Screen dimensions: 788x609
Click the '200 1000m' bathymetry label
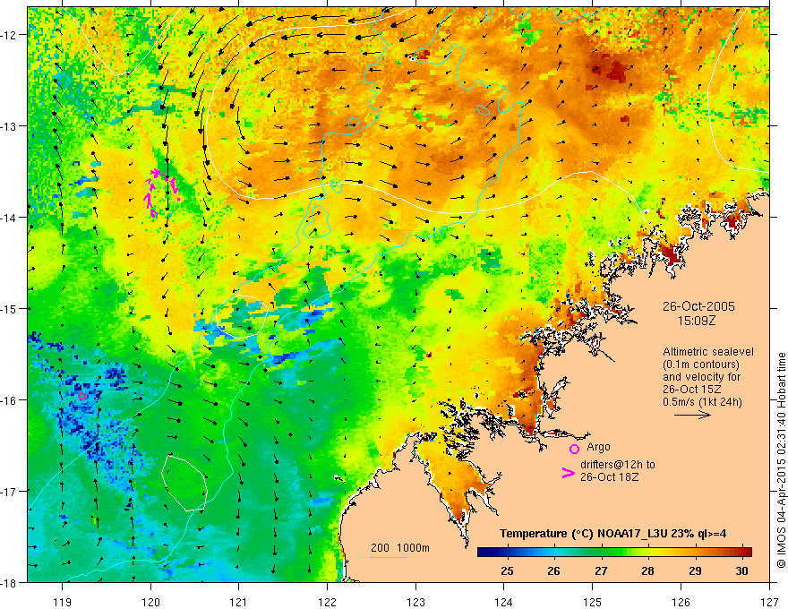coord(400,548)
